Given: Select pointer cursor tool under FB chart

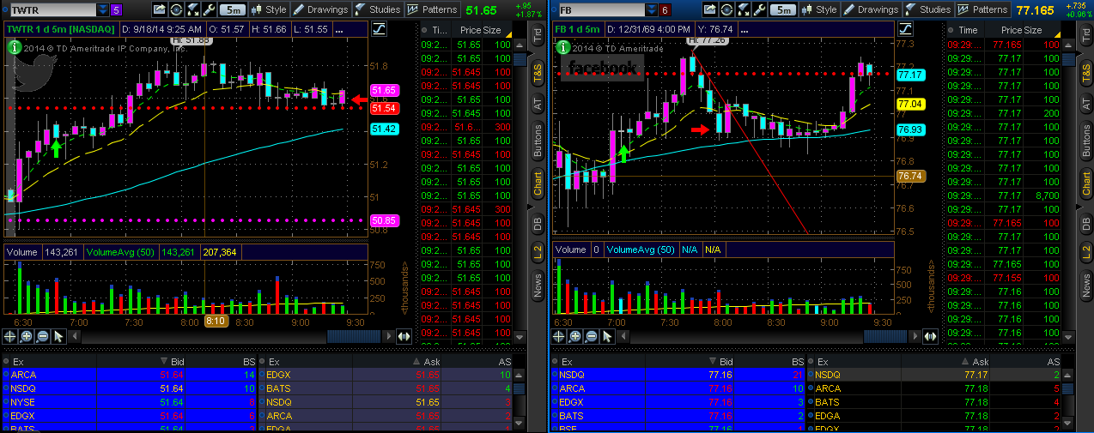Looking at the screenshot, I should click(x=608, y=336).
